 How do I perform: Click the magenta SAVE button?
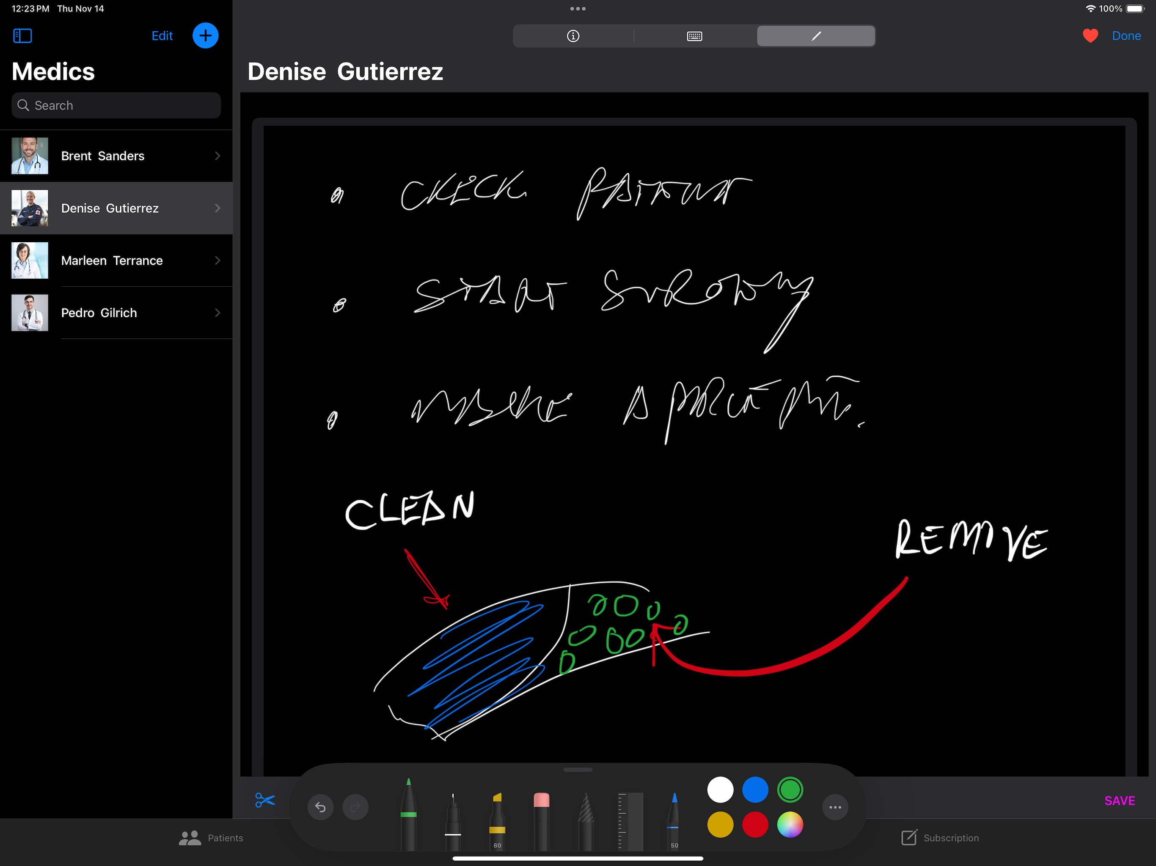[x=1120, y=801]
